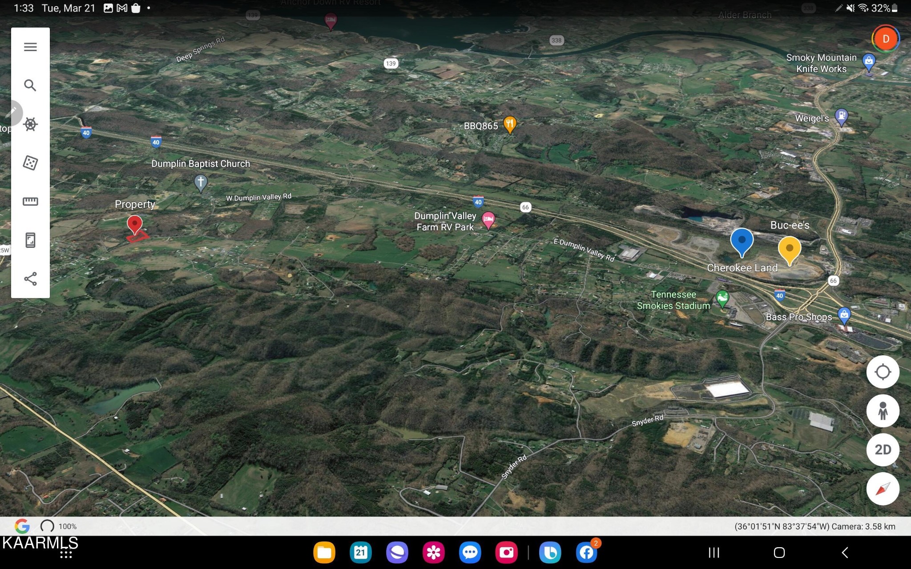The image size is (911, 569).
Task: Select the blue Cherokee Land pin
Action: point(742,242)
